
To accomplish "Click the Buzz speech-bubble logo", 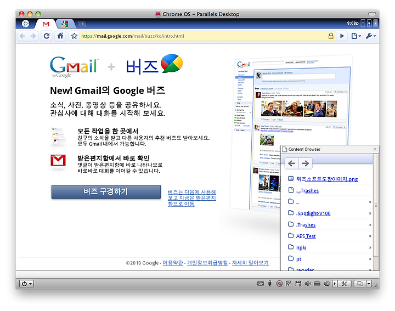I will tap(172, 63).
